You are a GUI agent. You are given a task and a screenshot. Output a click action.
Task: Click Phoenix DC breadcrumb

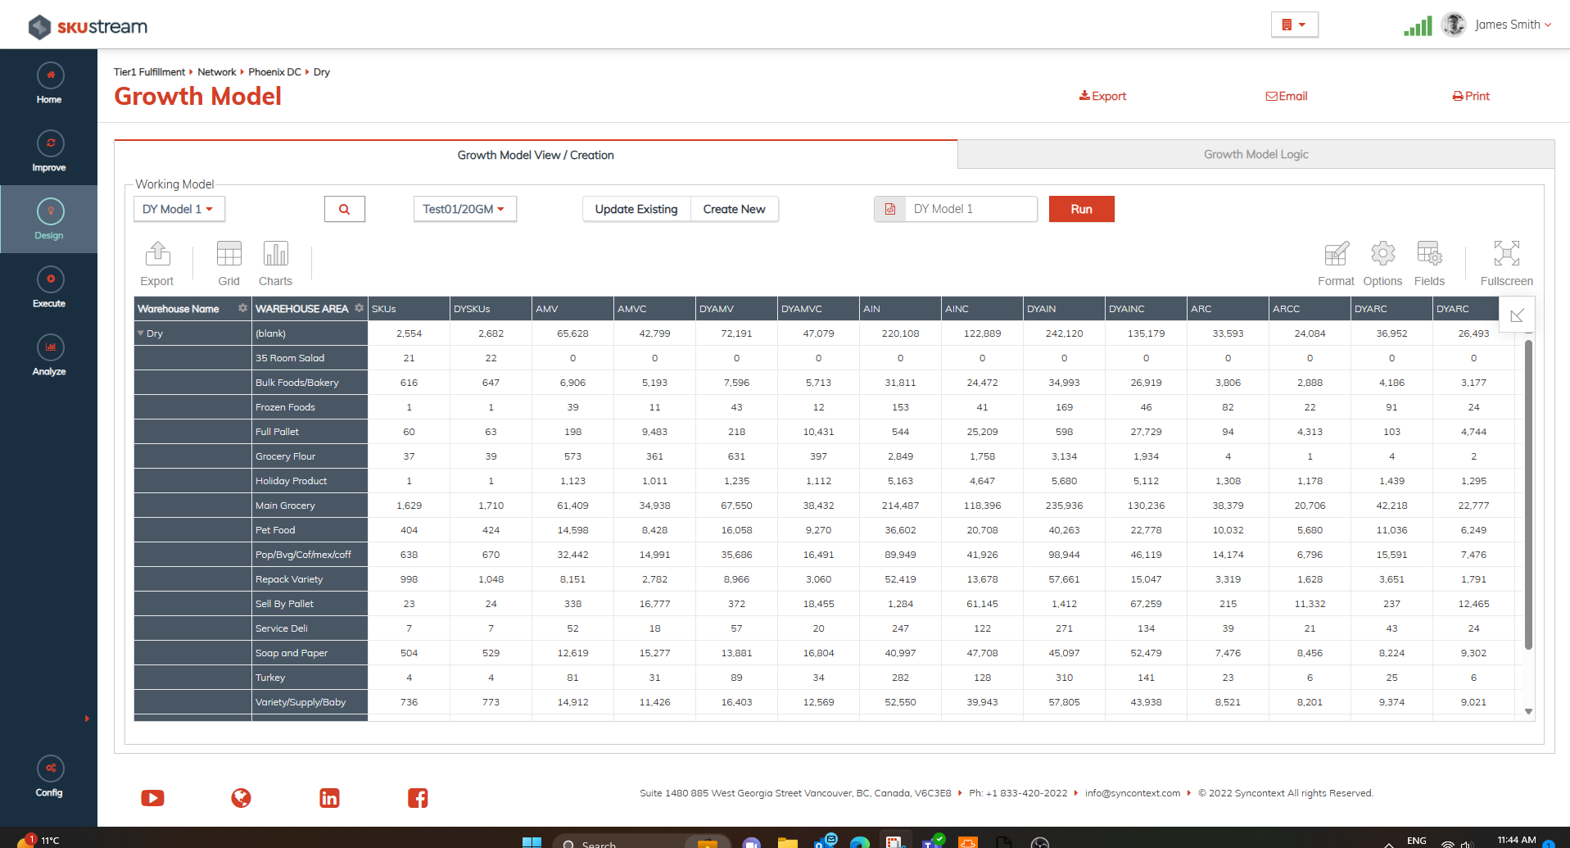[x=274, y=72]
